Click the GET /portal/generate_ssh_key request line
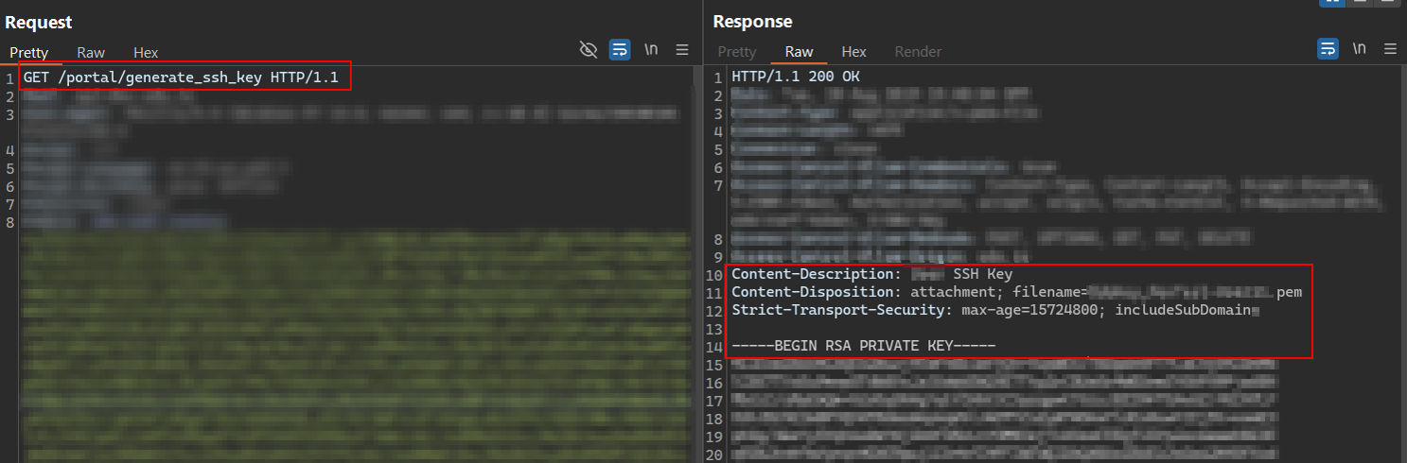Image resolution: width=1407 pixels, height=463 pixels. pos(181,77)
